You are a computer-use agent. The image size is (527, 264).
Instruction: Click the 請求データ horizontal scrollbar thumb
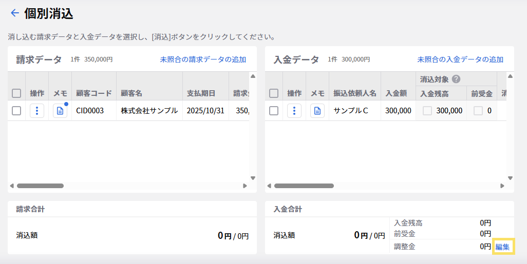[40, 186]
